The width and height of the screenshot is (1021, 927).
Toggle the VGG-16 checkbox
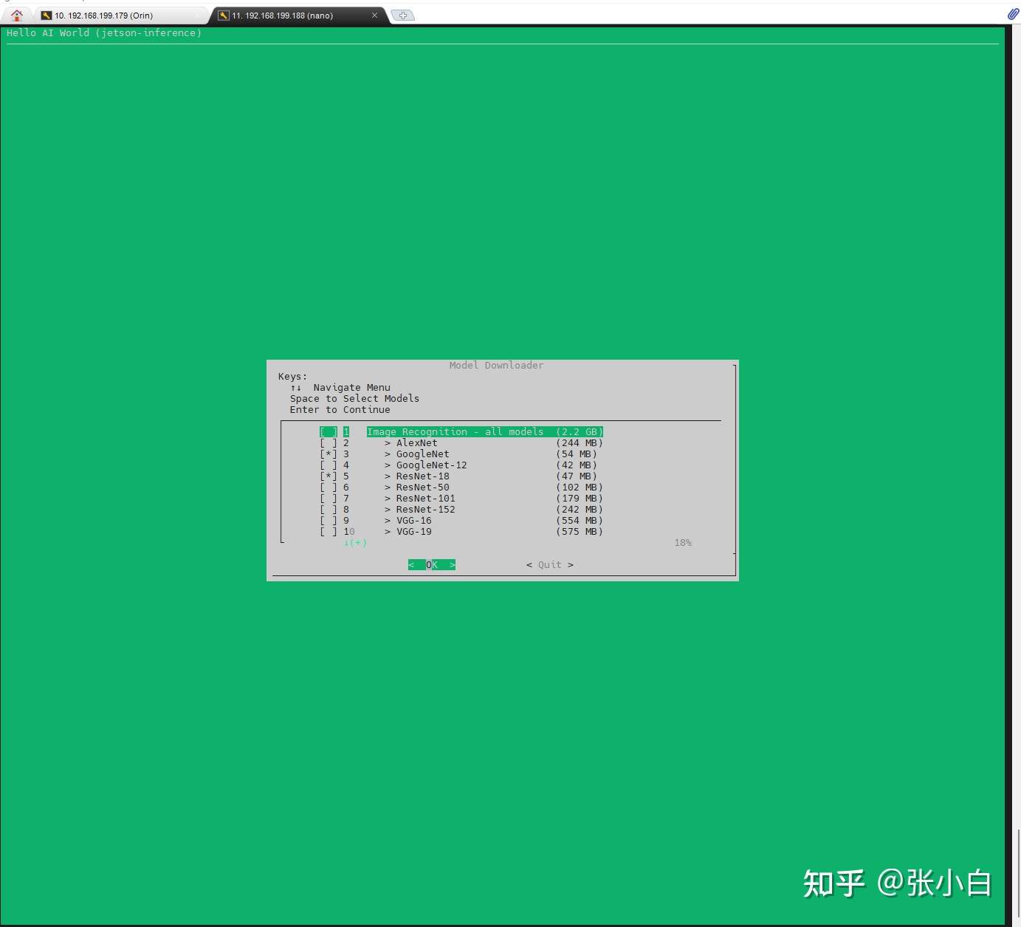coord(329,521)
